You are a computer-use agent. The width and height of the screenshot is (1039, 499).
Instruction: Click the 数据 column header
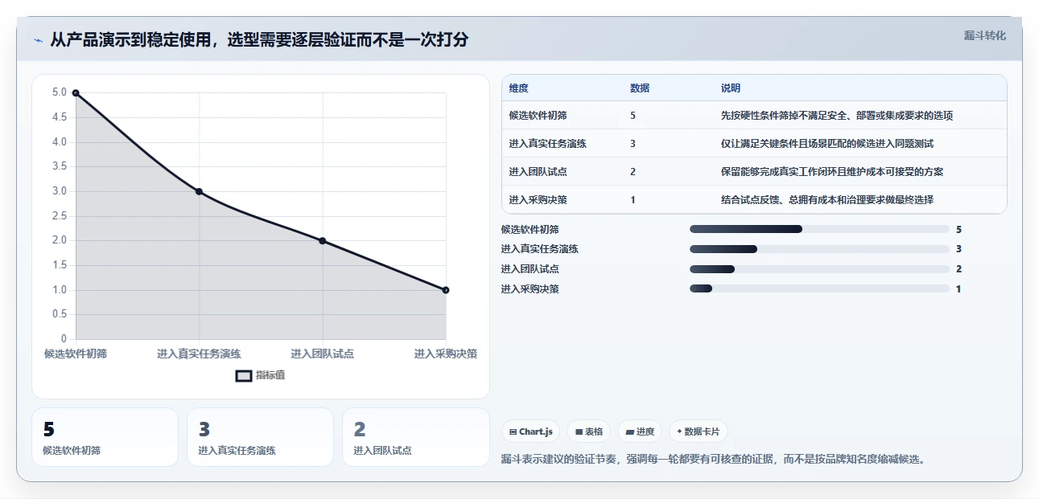[640, 88]
